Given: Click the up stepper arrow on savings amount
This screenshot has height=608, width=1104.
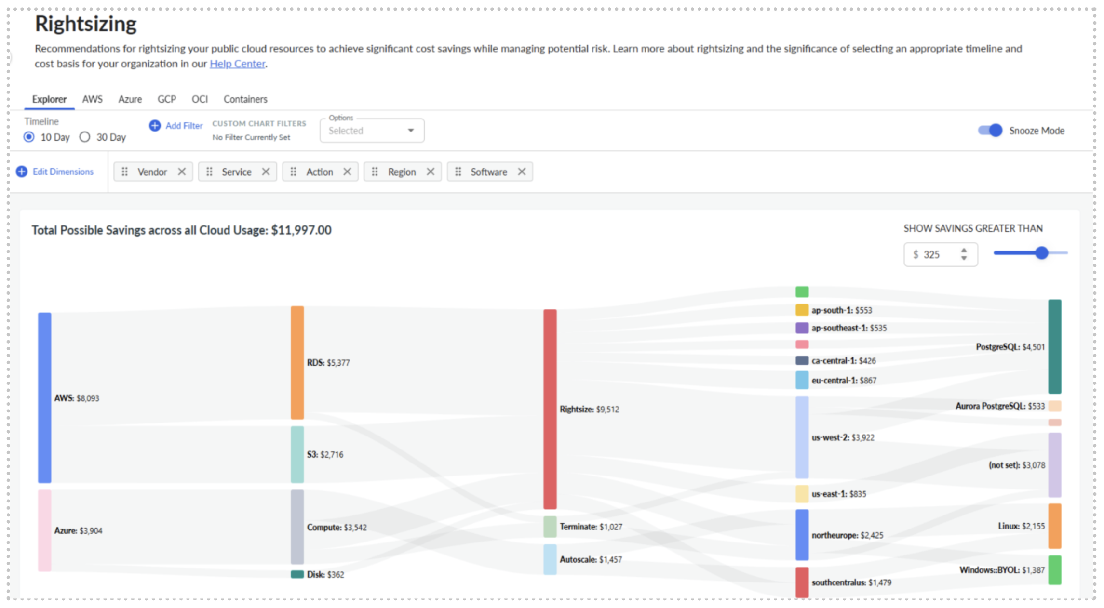Looking at the screenshot, I should coord(964,251).
